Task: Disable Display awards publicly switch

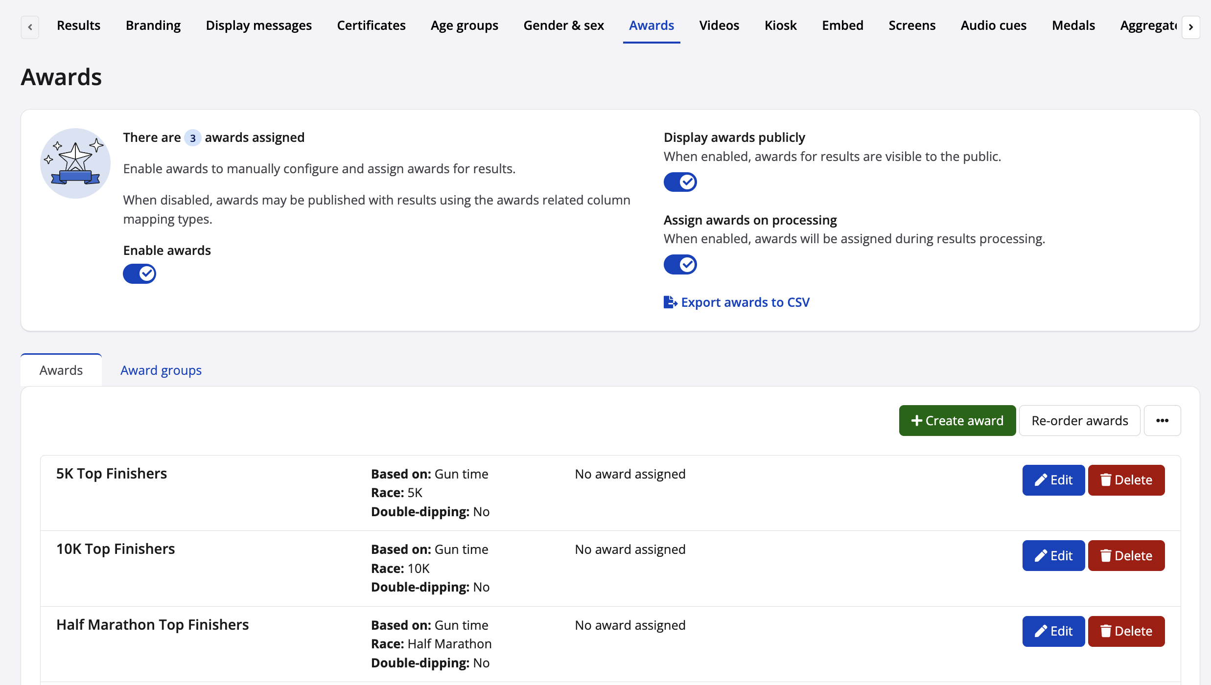Action: tap(680, 182)
